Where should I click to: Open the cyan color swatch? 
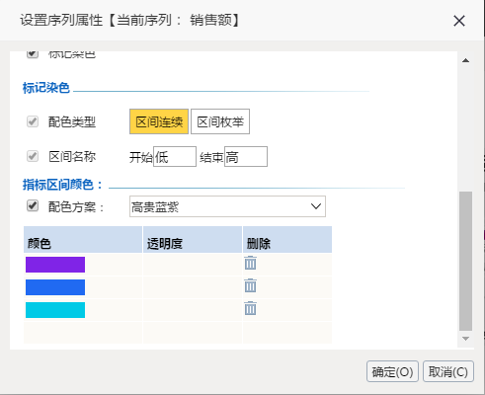coord(55,310)
